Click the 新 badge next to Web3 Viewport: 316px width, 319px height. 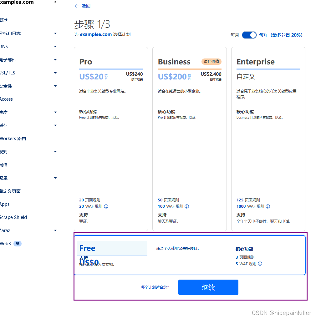pos(18,243)
